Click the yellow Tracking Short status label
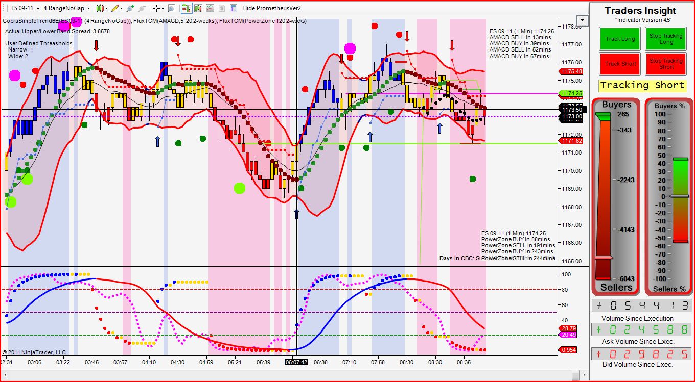The image size is (695, 382). (x=642, y=86)
